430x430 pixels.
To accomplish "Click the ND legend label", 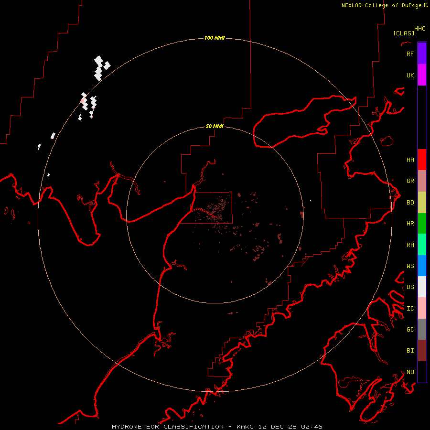I will click(x=410, y=372).
